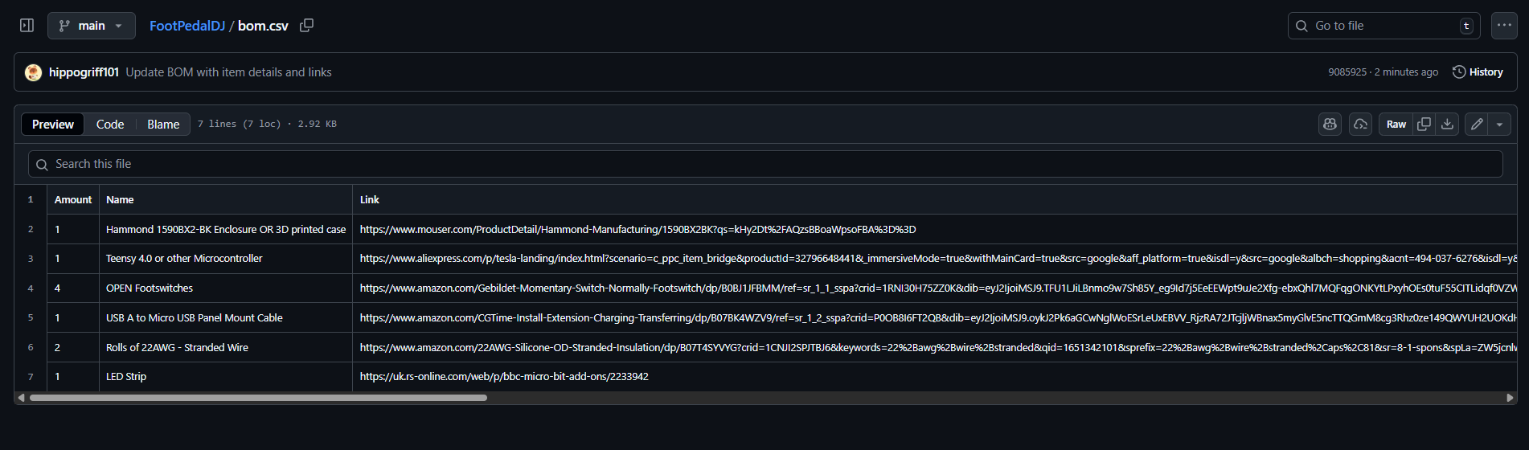Screen dimensions: 1529x450
Task: Click the Copilot icon in file toolbar
Action: pyautogui.click(x=1330, y=125)
